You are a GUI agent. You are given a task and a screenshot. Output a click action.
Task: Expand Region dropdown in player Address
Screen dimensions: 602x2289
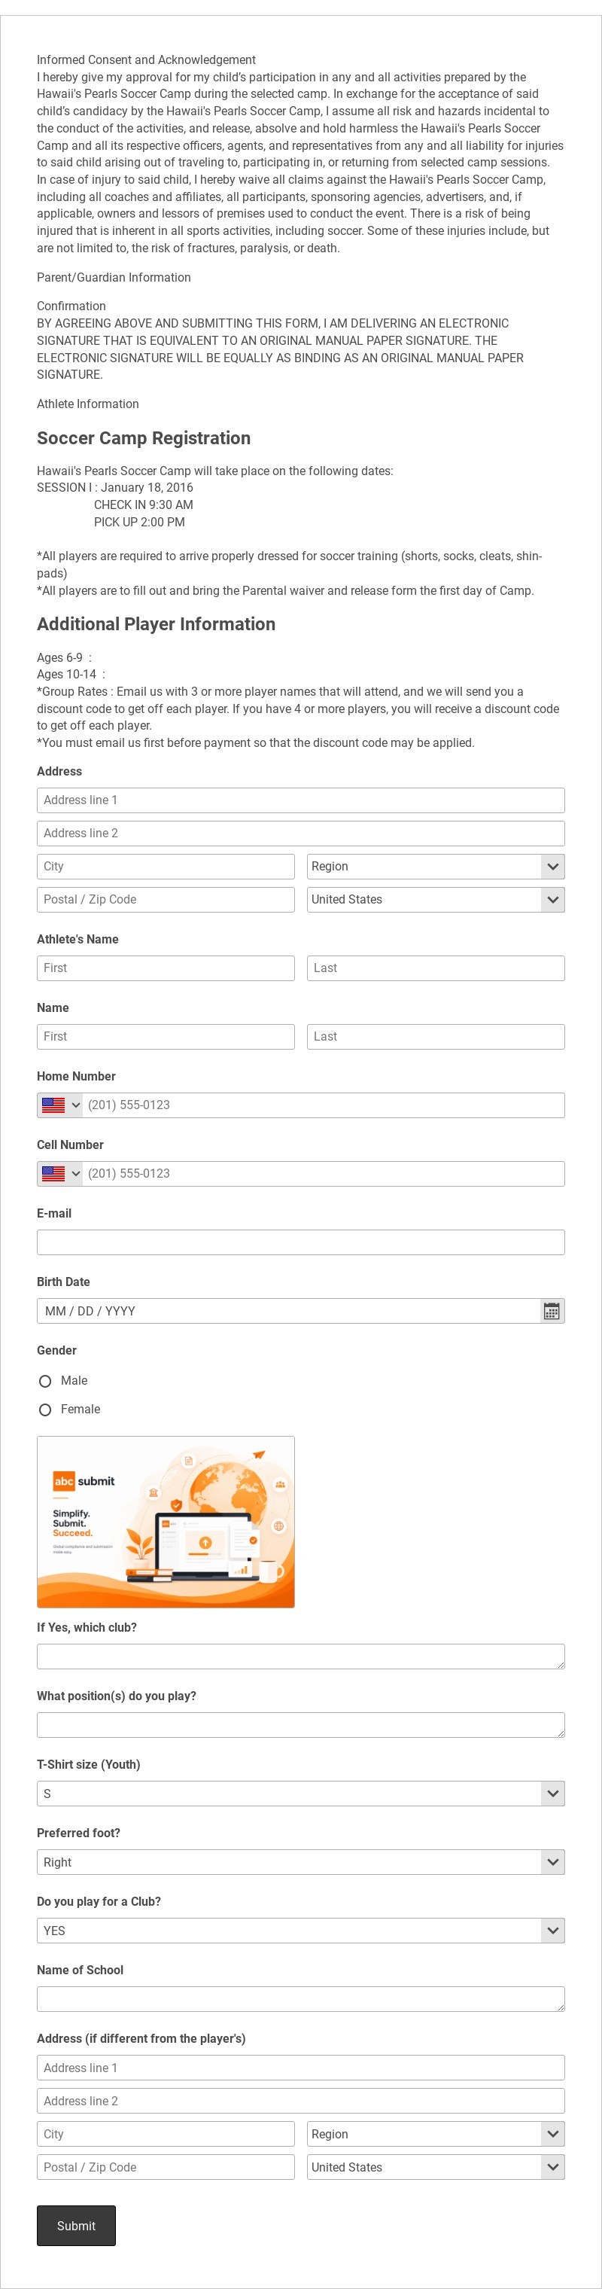(436, 867)
